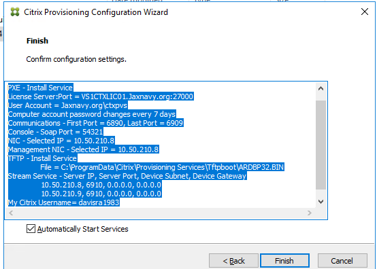Select the 'NIC - Selected IP = 10.50.210.8' line
The width and height of the screenshot is (377, 269).
click(x=61, y=141)
